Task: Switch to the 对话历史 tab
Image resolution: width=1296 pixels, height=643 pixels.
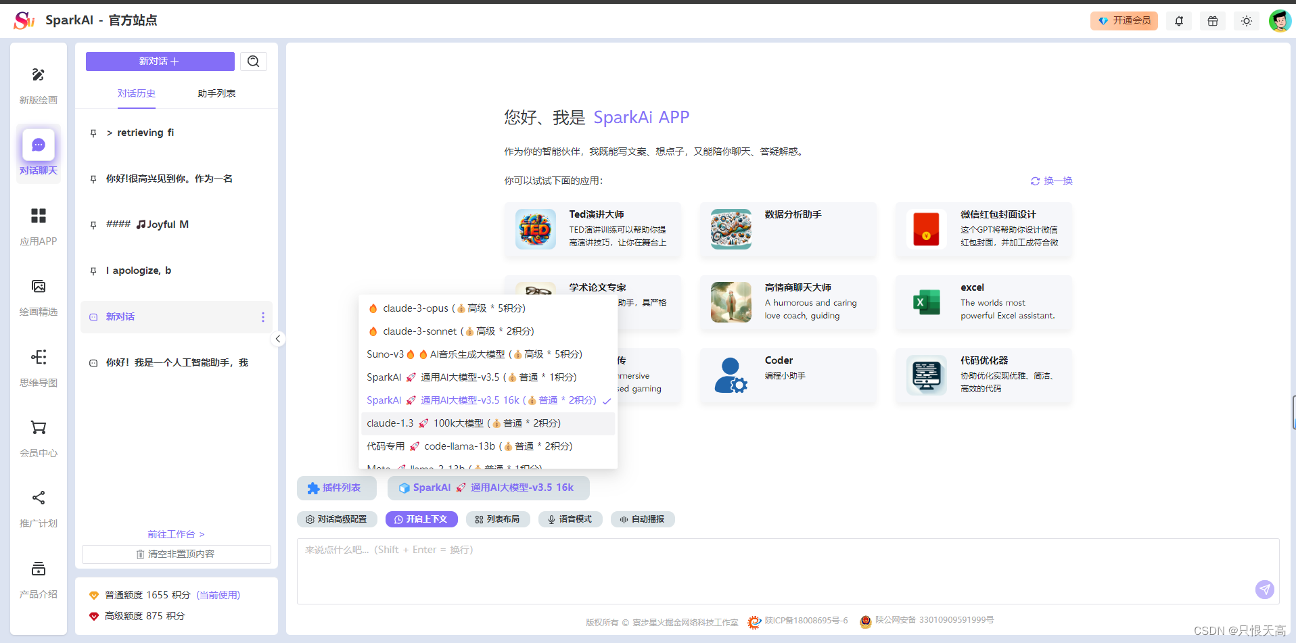Action: click(x=137, y=93)
